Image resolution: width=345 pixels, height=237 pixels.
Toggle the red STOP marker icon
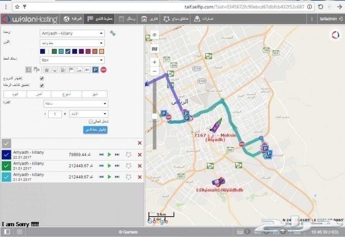tap(103, 70)
